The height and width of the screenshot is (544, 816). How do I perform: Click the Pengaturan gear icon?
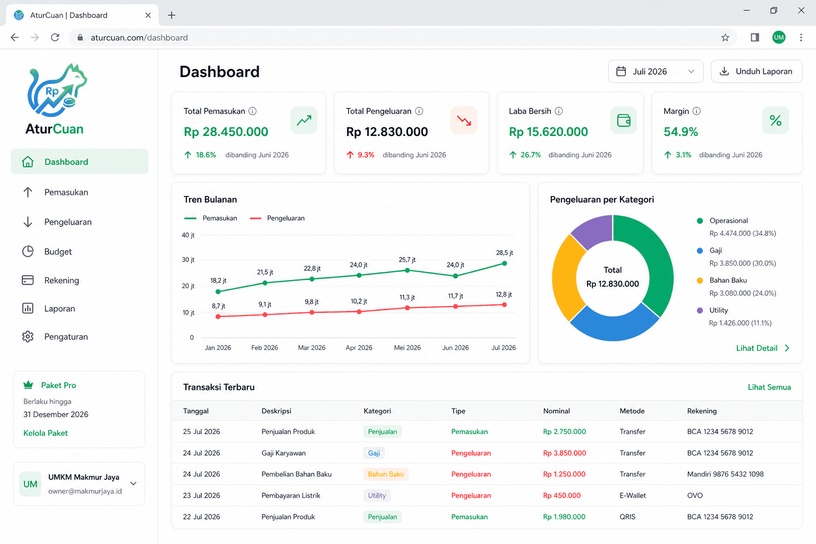tap(28, 336)
